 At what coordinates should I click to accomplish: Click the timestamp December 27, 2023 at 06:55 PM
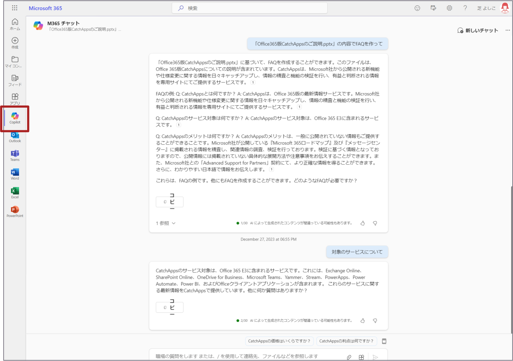269,239
